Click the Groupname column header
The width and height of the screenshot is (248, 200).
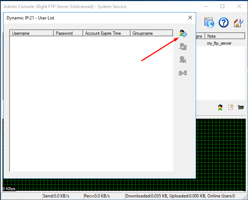pos(151,33)
